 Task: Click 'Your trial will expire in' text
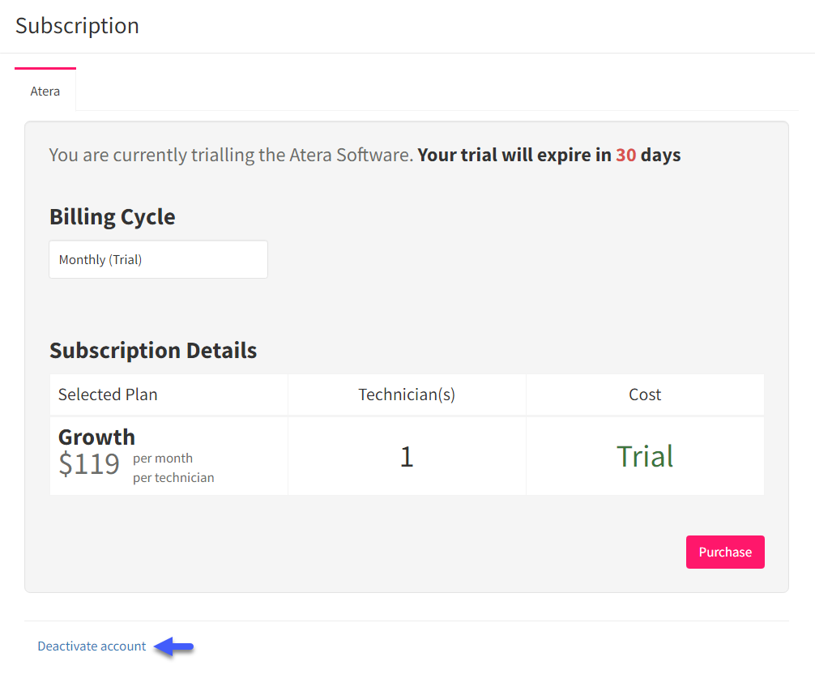click(x=514, y=155)
